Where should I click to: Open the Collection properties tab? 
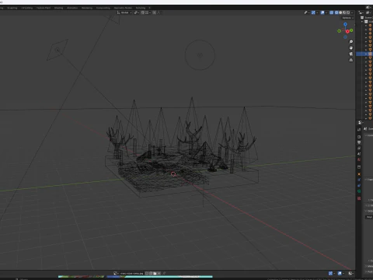click(x=359, y=167)
